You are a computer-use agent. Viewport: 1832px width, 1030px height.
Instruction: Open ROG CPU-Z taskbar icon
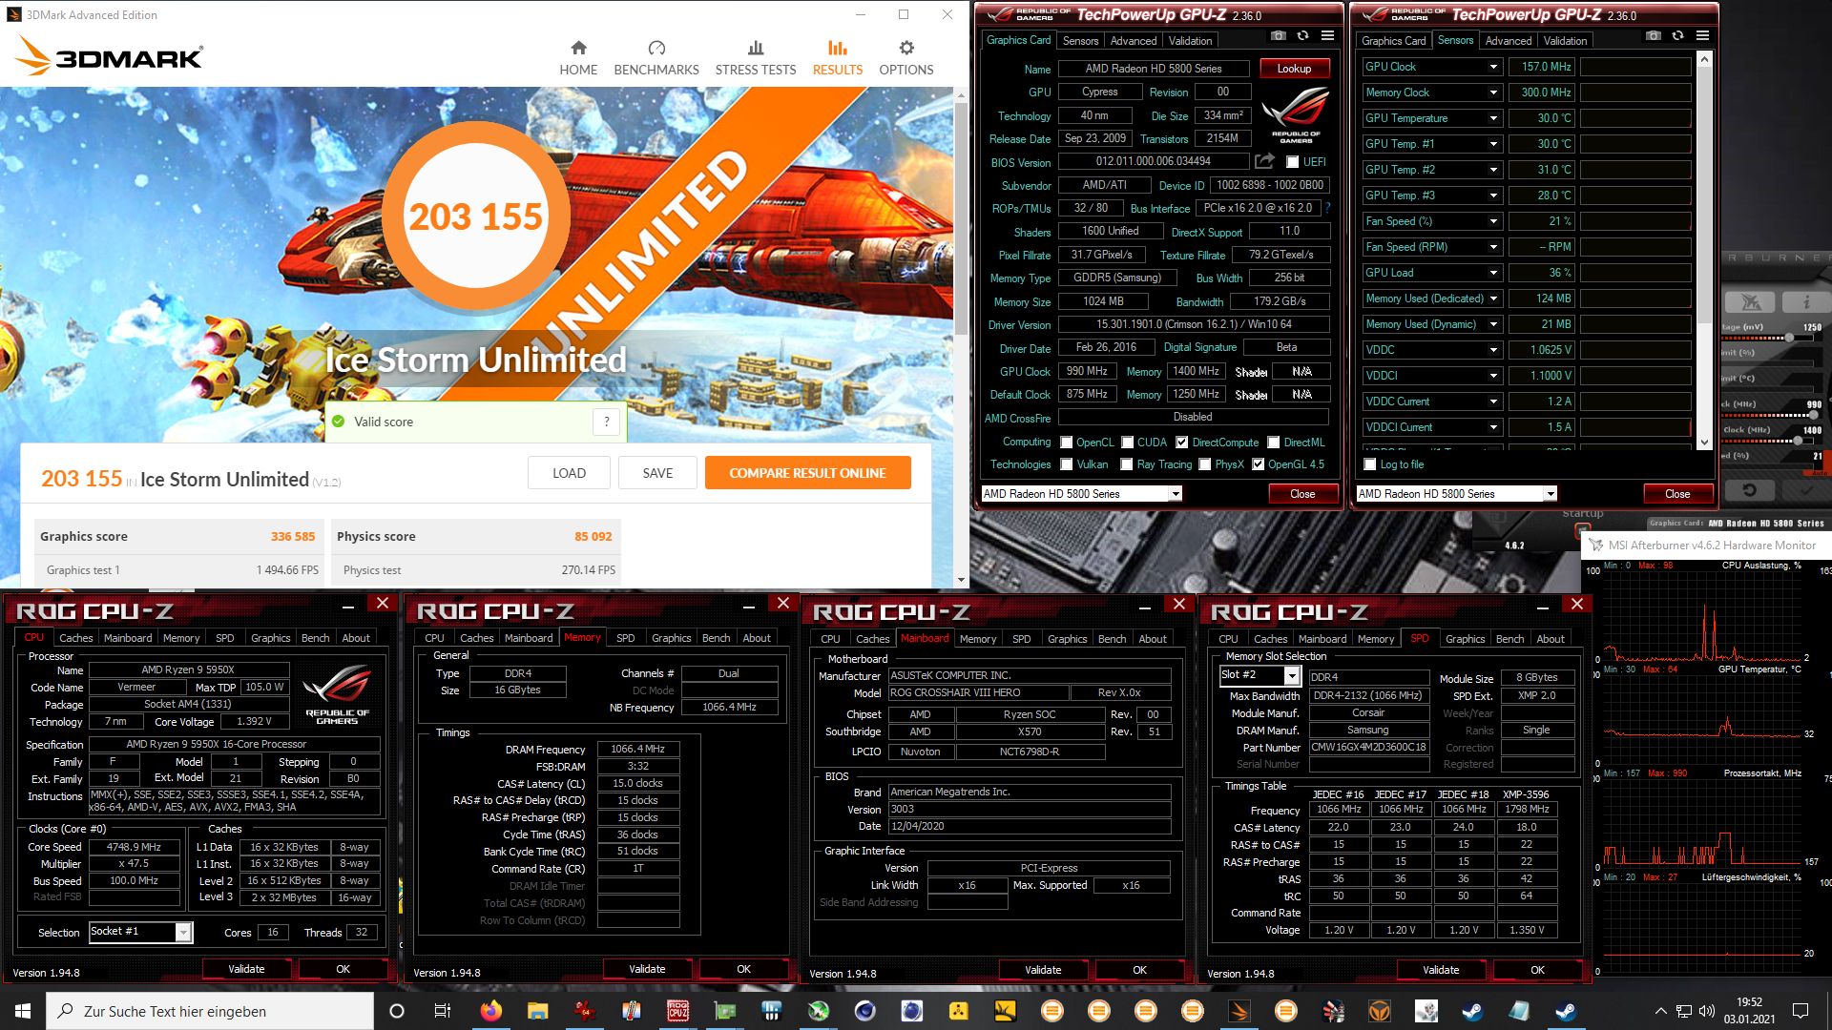point(677,1011)
